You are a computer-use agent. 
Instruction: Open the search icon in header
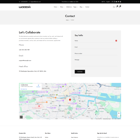[114, 7]
